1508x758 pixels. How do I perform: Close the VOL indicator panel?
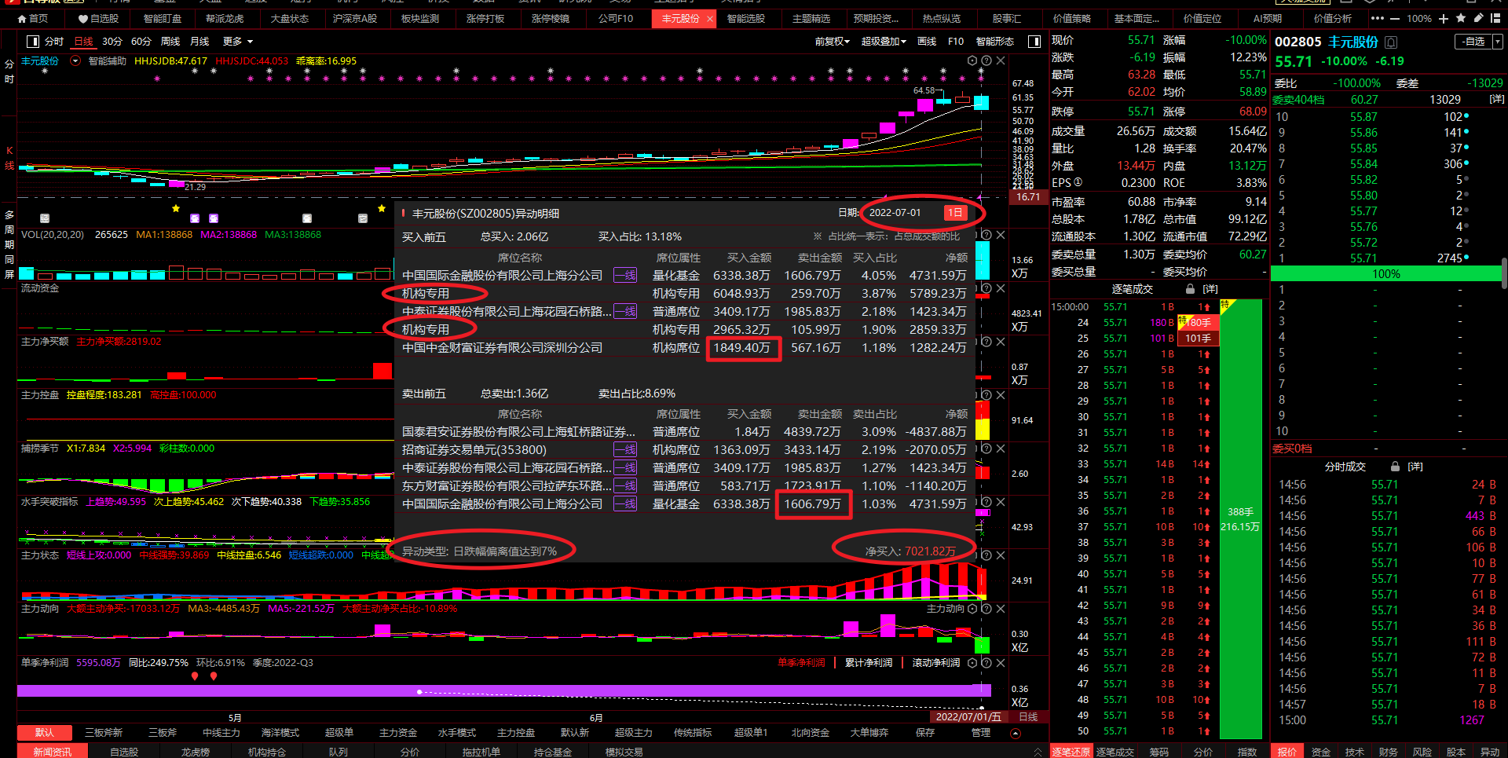pyautogui.click(x=1001, y=235)
